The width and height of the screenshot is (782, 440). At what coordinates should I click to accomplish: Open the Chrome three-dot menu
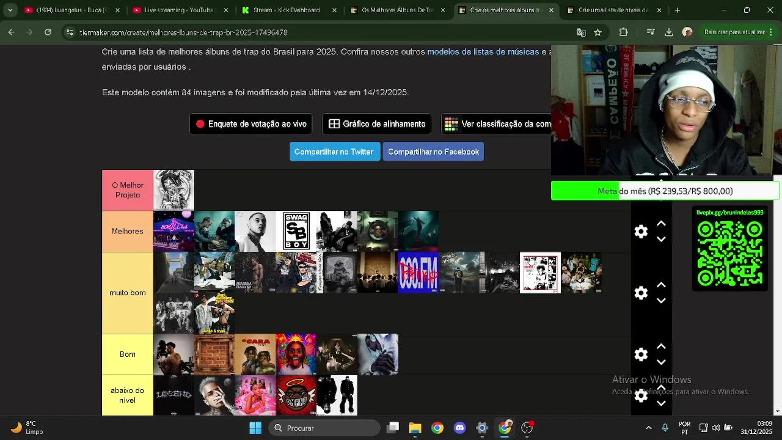coord(772,32)
